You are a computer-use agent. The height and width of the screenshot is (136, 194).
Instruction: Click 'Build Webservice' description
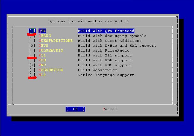(98, 70)
